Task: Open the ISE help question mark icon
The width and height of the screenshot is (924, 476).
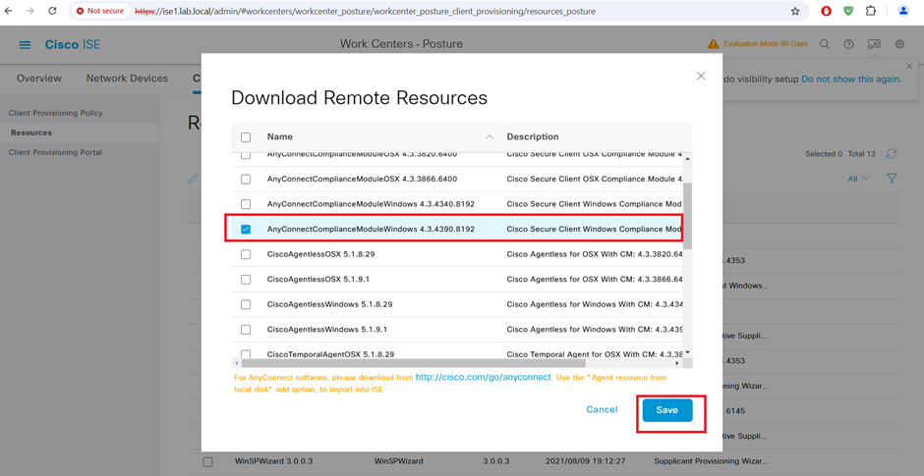Action: click(848, 44)
